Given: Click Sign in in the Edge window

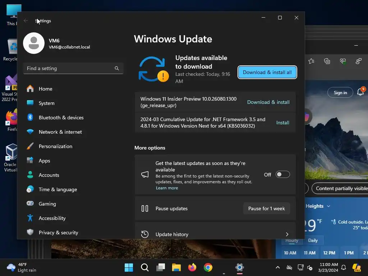Looking at the screenshot, I should [340, 92].
